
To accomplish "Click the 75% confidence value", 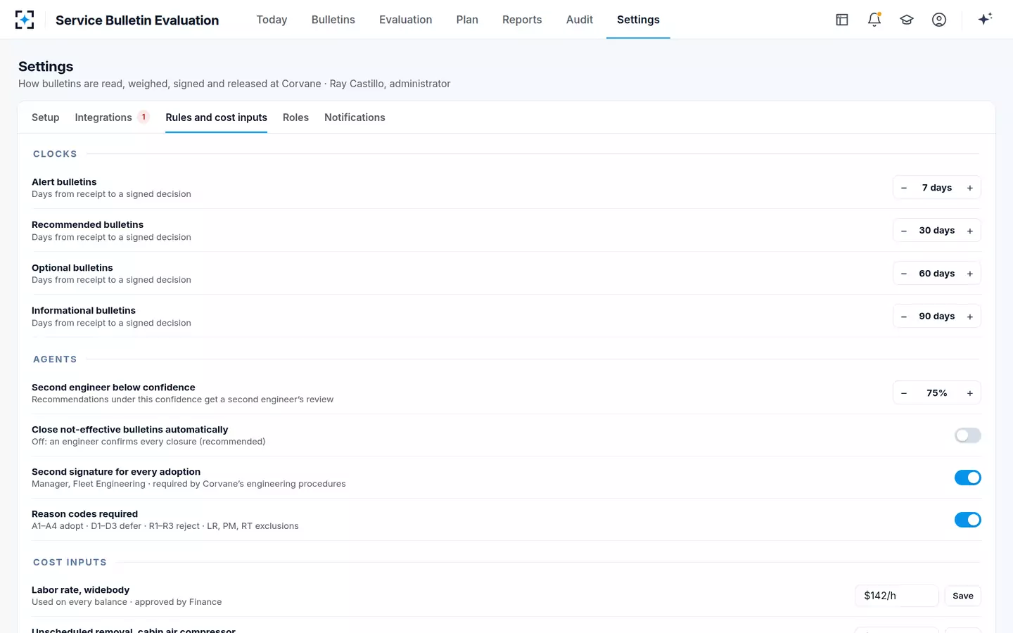I will click(937, 393).
